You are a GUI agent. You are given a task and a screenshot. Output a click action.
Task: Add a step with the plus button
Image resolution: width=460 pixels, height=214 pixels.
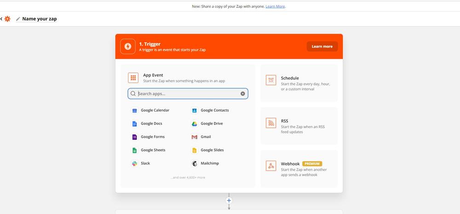pos(229,201)
